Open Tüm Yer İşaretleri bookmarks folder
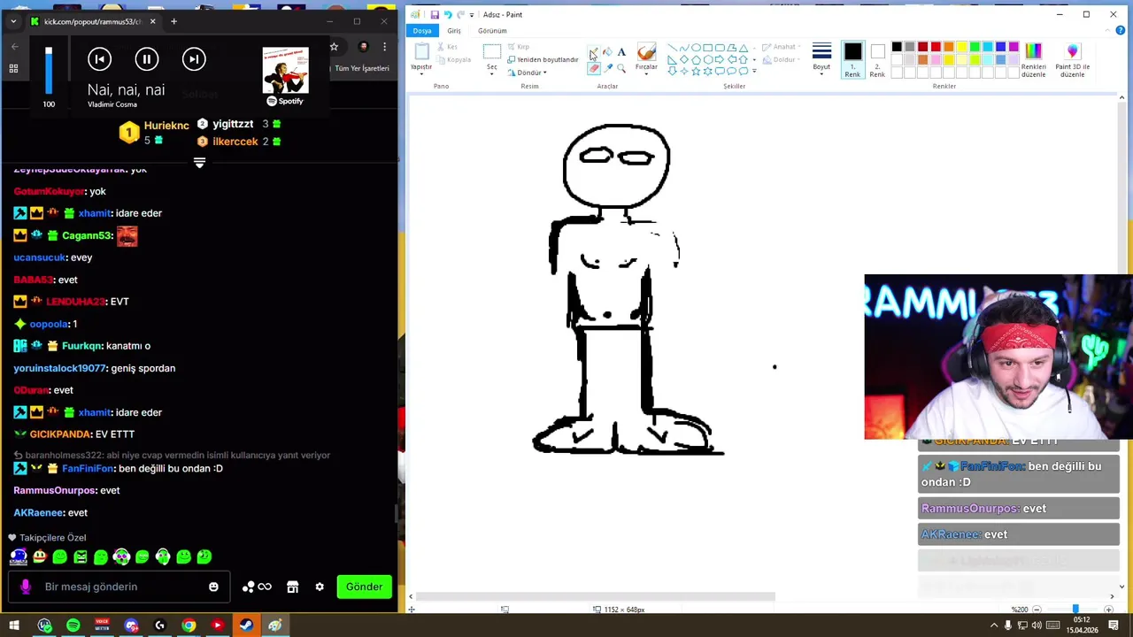The width and height of the screenshot is (1133, 637). point(361,68)
